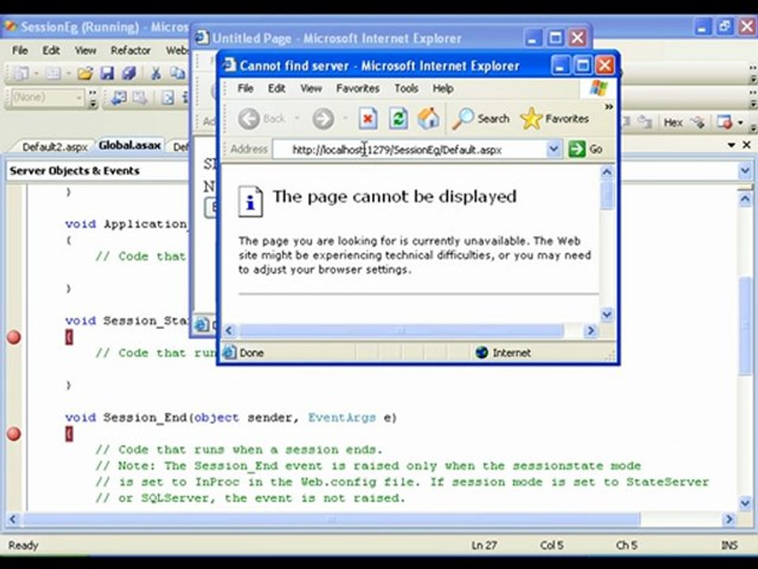Click the Back arrow in Cannot find server window
This screenshot has height=569, width=758.
click(250, 119)
